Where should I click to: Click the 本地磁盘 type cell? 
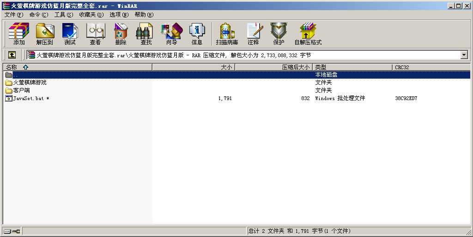(326, 75)
